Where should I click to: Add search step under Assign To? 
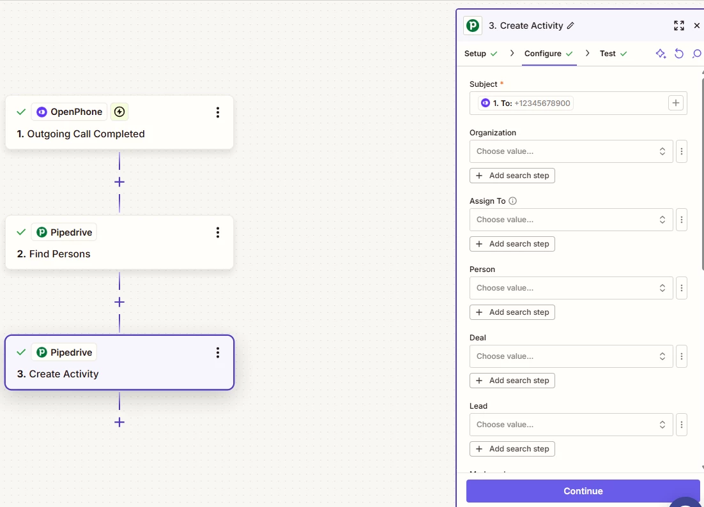pos(512,244)
